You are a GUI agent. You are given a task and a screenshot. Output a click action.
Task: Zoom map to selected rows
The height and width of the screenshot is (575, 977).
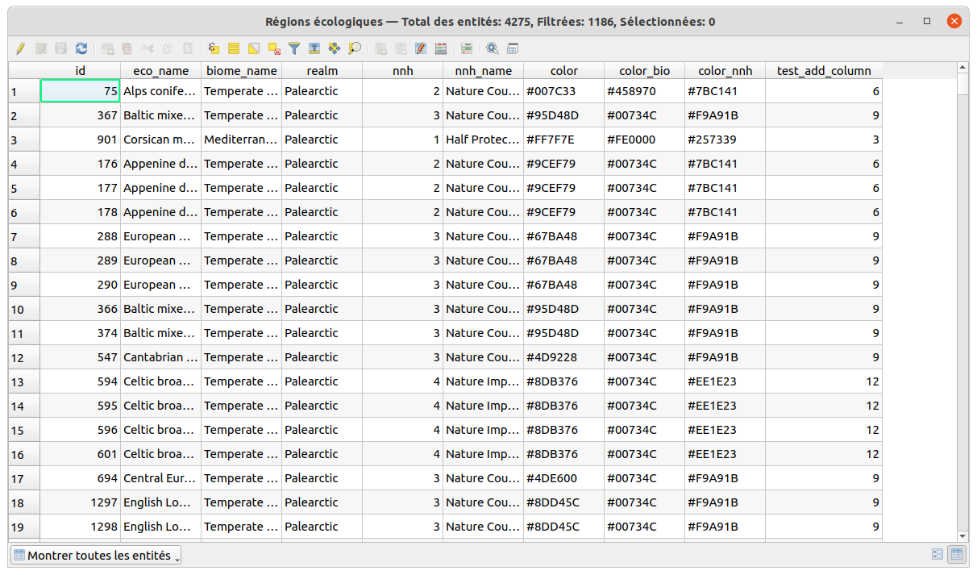tap(354, 48)
